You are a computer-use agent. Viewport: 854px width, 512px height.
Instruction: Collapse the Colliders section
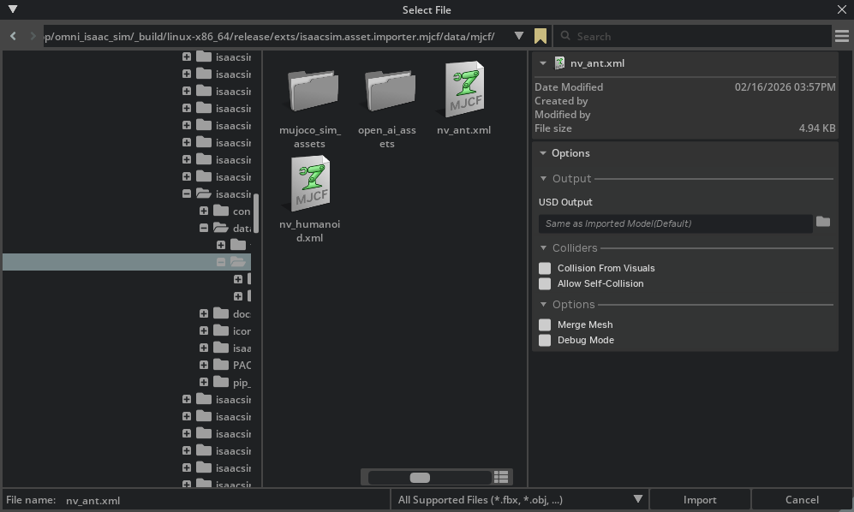click(542, 248)
